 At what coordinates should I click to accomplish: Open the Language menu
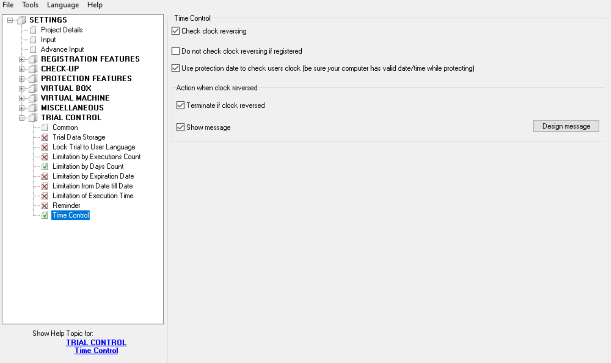click(x=63, y=5)
